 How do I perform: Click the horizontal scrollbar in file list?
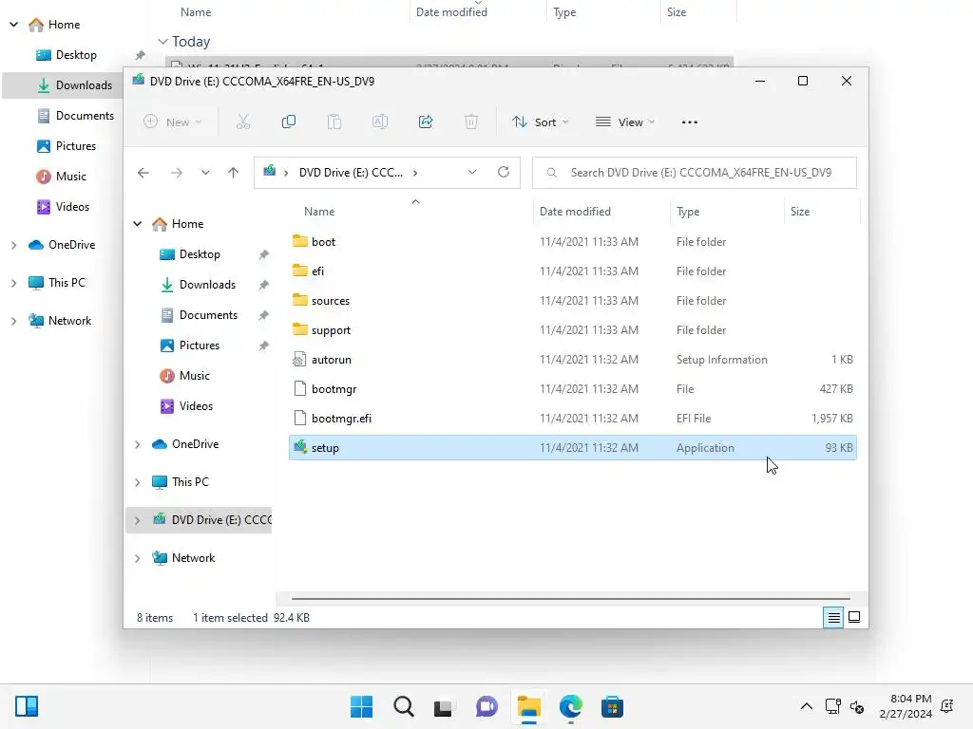click(x=570, y=599)
